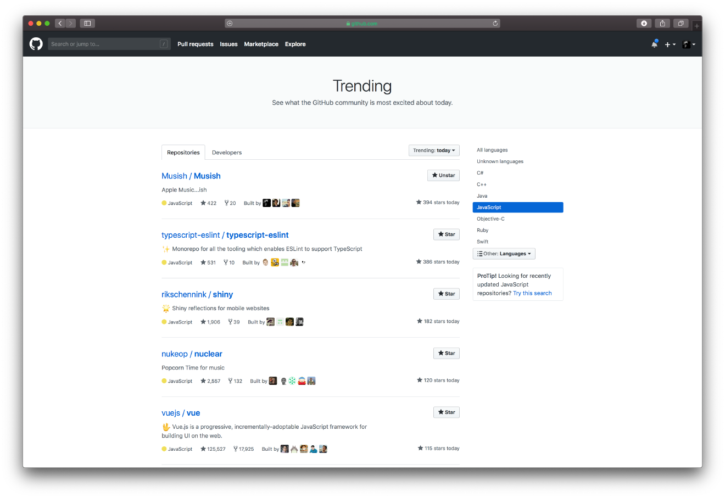Open the Safari downloads icon
Screen dimensions: 725x498
pyautogui.click(x=644, y=23)
